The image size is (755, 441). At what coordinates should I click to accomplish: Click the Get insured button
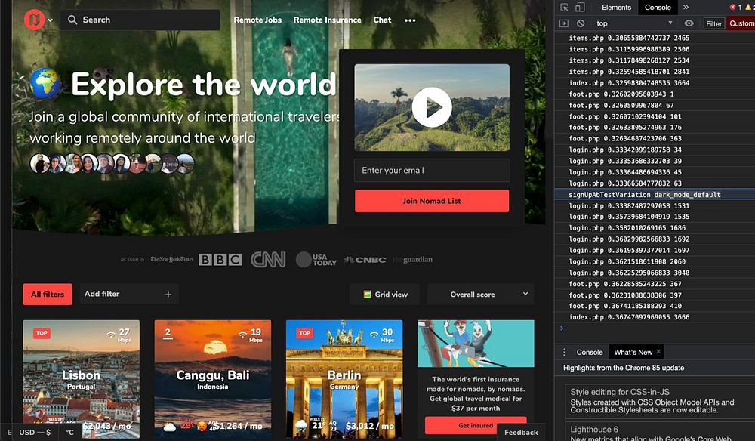(476, 426)
